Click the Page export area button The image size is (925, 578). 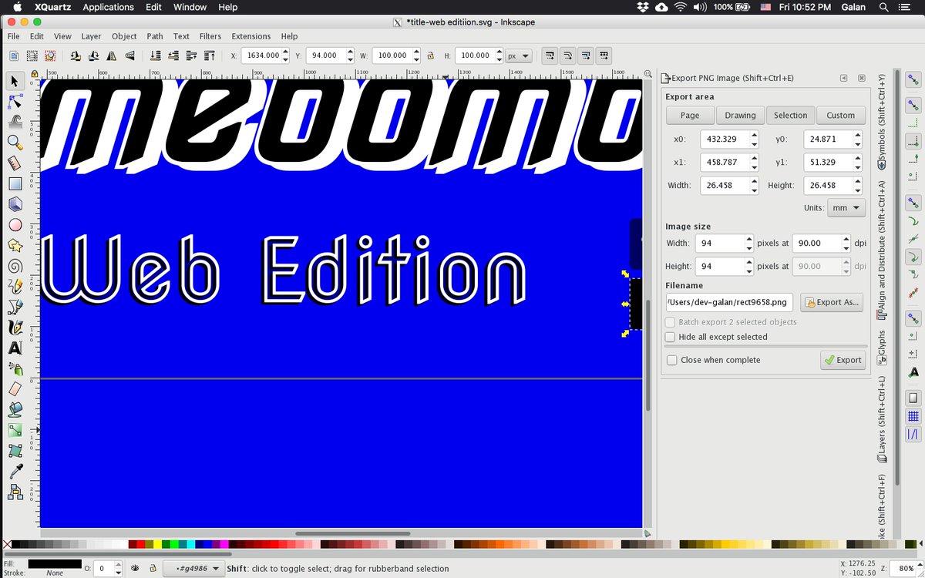[690, 115]
